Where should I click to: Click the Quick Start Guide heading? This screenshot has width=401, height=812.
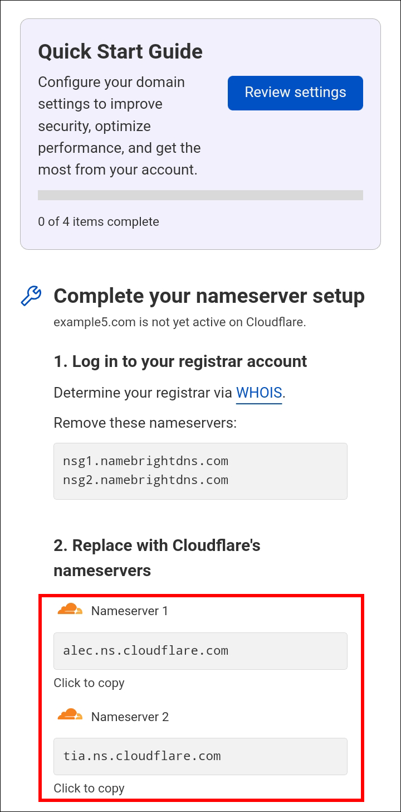click(x=120, y=52)
